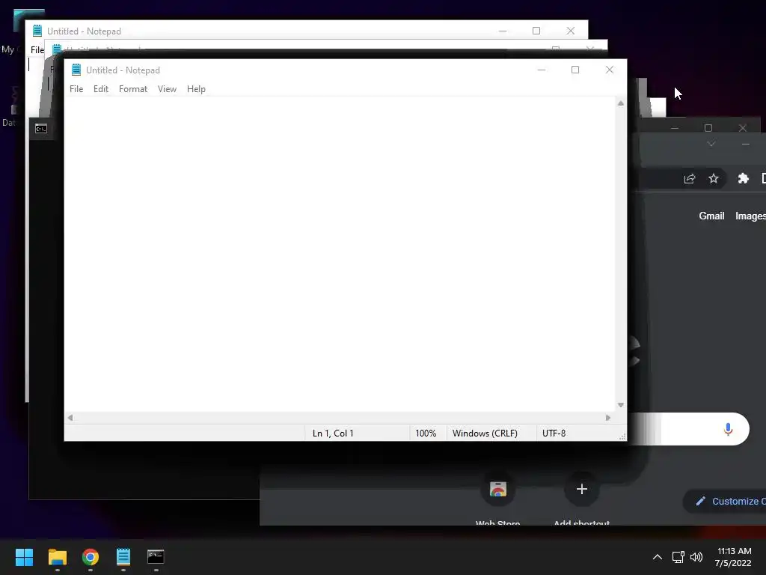Click scroll down arrow in Notepad
The height and width of the screenshot is (575, 766).
(x=620, y=405)
